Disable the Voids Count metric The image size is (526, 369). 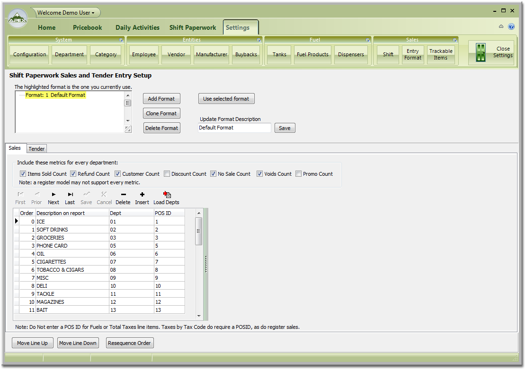pos(259,173)
